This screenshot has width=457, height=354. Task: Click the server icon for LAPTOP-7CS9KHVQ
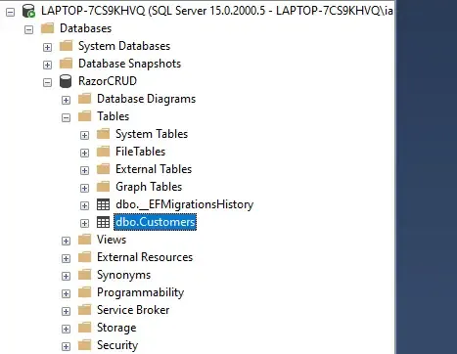pyautogui.click(x=28, y=11)
